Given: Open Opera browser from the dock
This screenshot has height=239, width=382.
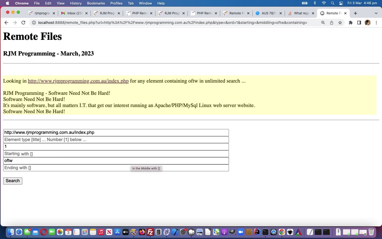Looking at the screenshot, I should pyautogui.click(x=44, y=232).
